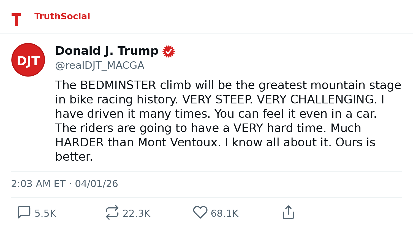Screen dimensions: 413x233
Task: ReTruth using the repost arrows icon
Action: [x=112, y=212]
